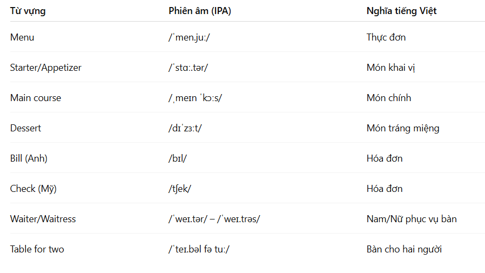
Task: Click the IPA transcription /ˈweɪ.trəs/
Action: [239, 219]
